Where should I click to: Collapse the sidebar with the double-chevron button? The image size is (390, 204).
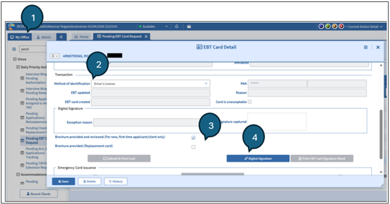(61, 37)
